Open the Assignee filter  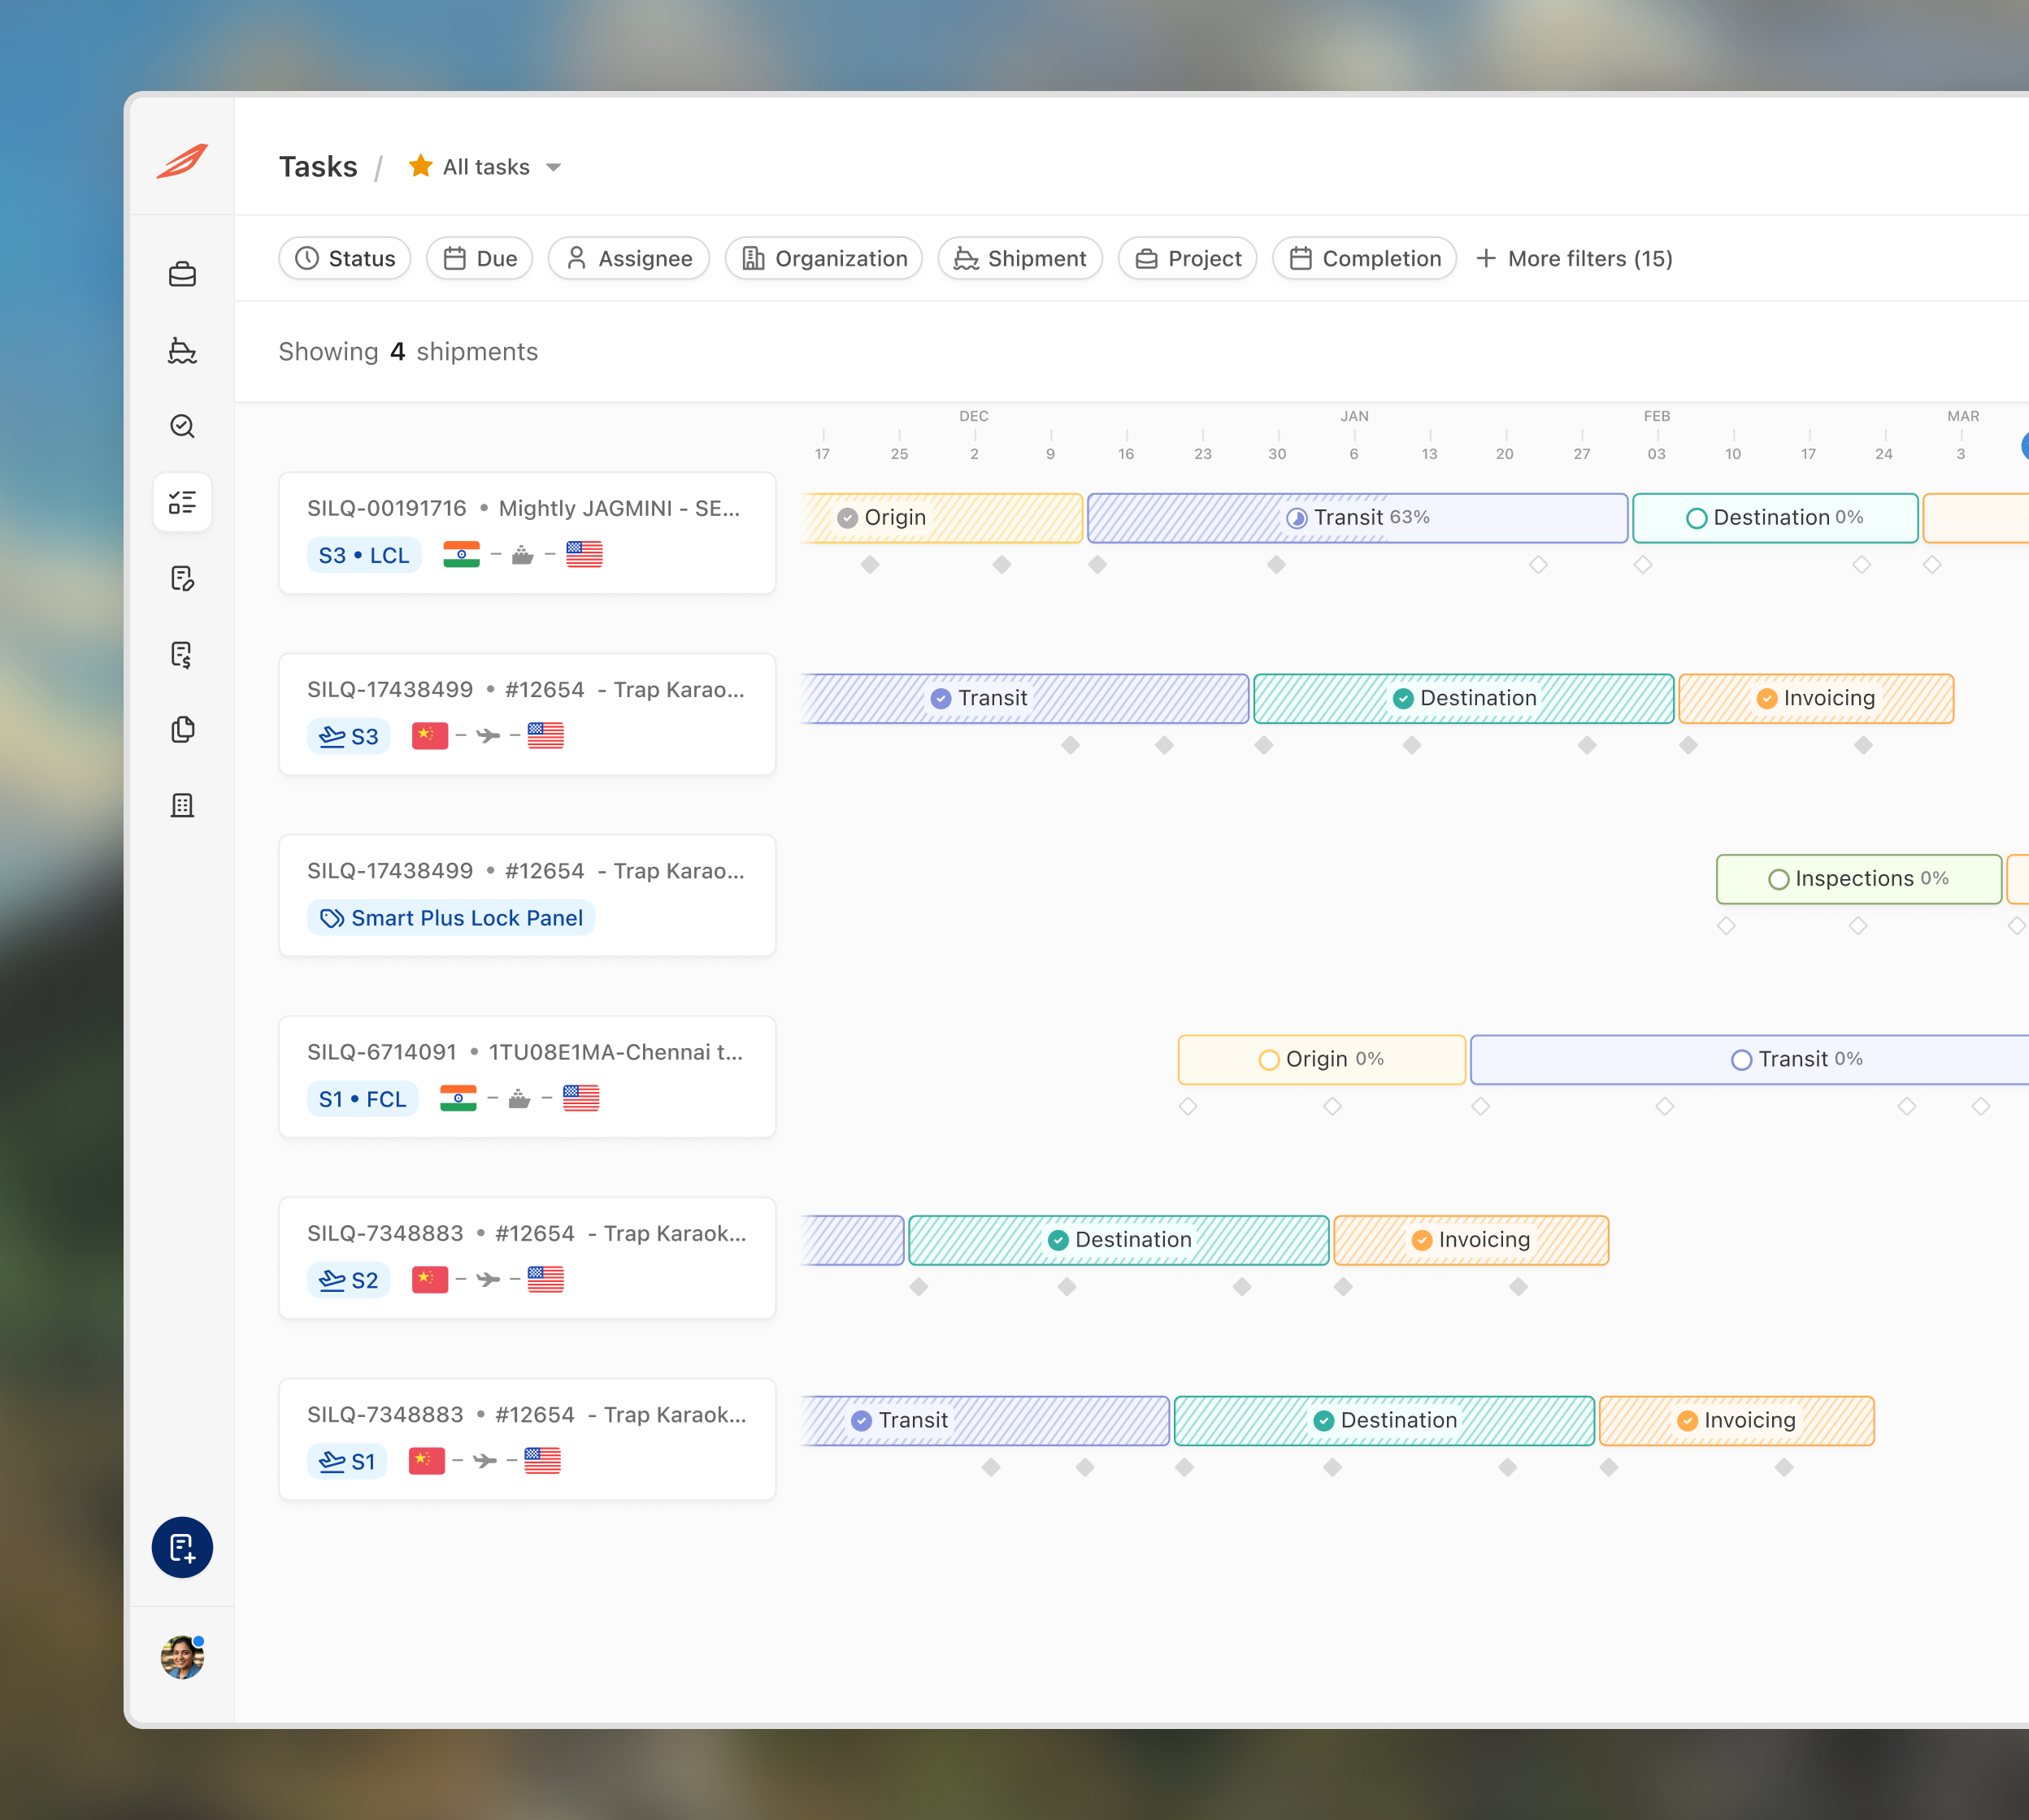pos(629,258)
